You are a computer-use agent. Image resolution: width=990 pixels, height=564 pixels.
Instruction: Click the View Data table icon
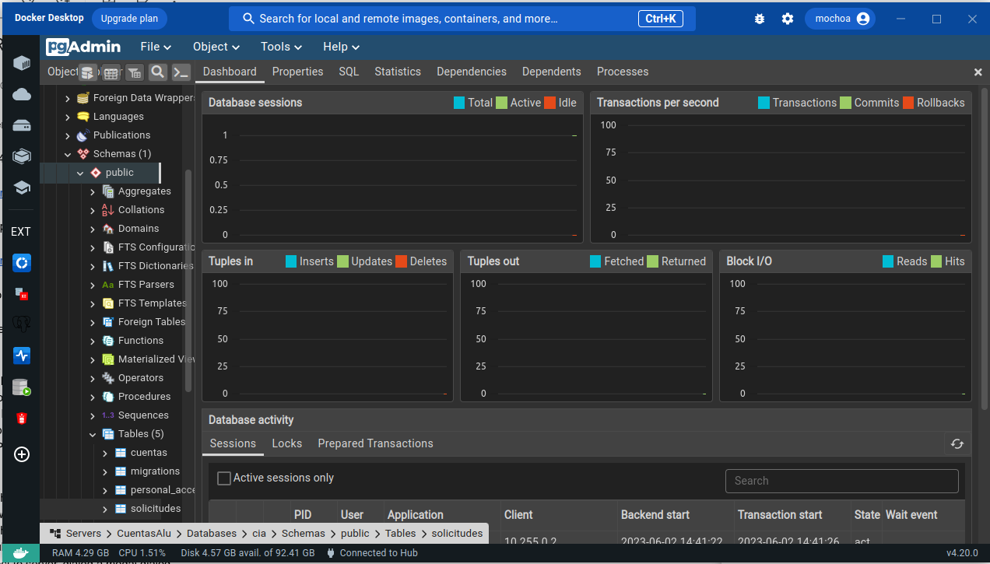click(x=111, y=72)
